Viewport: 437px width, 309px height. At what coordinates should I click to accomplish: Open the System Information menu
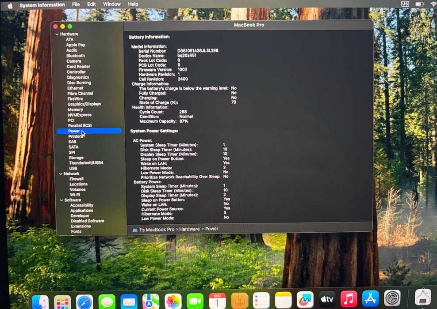pos(42,5)
